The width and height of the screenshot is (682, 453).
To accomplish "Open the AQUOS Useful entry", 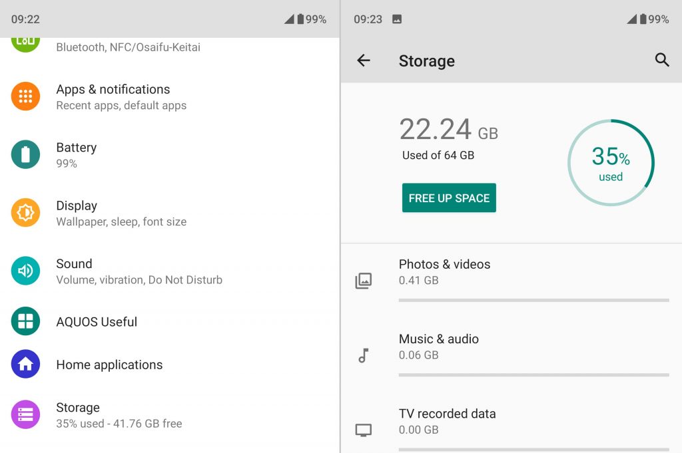I will [170, 321].
